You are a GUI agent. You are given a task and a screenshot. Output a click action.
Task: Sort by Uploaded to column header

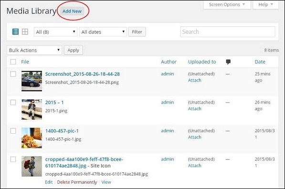[202, 62]
